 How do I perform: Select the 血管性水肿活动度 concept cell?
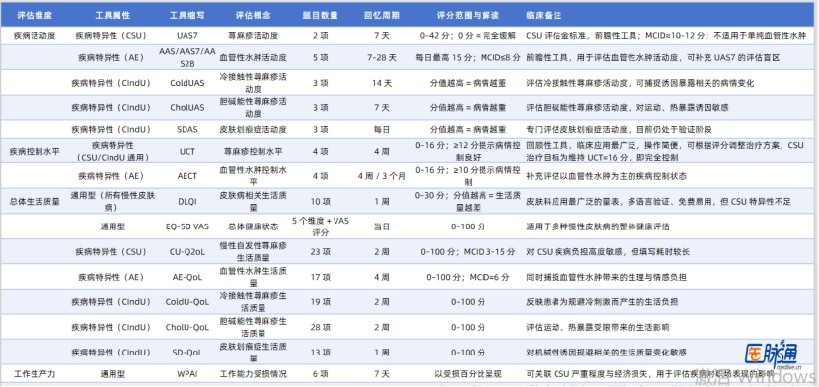[254, 57]
